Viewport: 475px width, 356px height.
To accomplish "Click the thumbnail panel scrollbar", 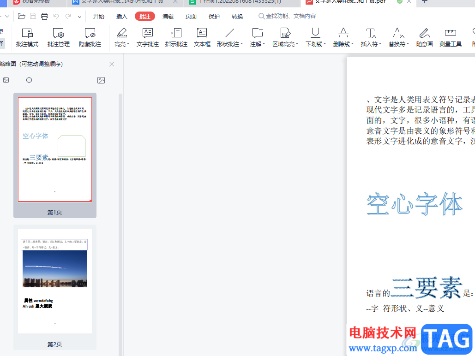I will (x=120, y=224).
